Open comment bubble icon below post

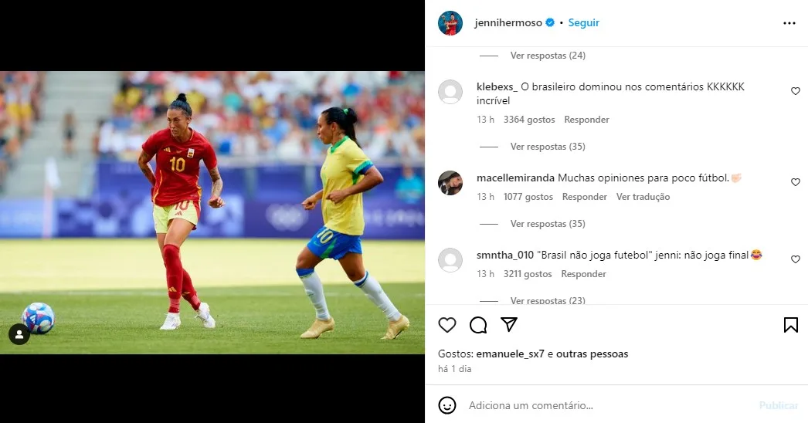pyautogui.click(x=478, y=325)
